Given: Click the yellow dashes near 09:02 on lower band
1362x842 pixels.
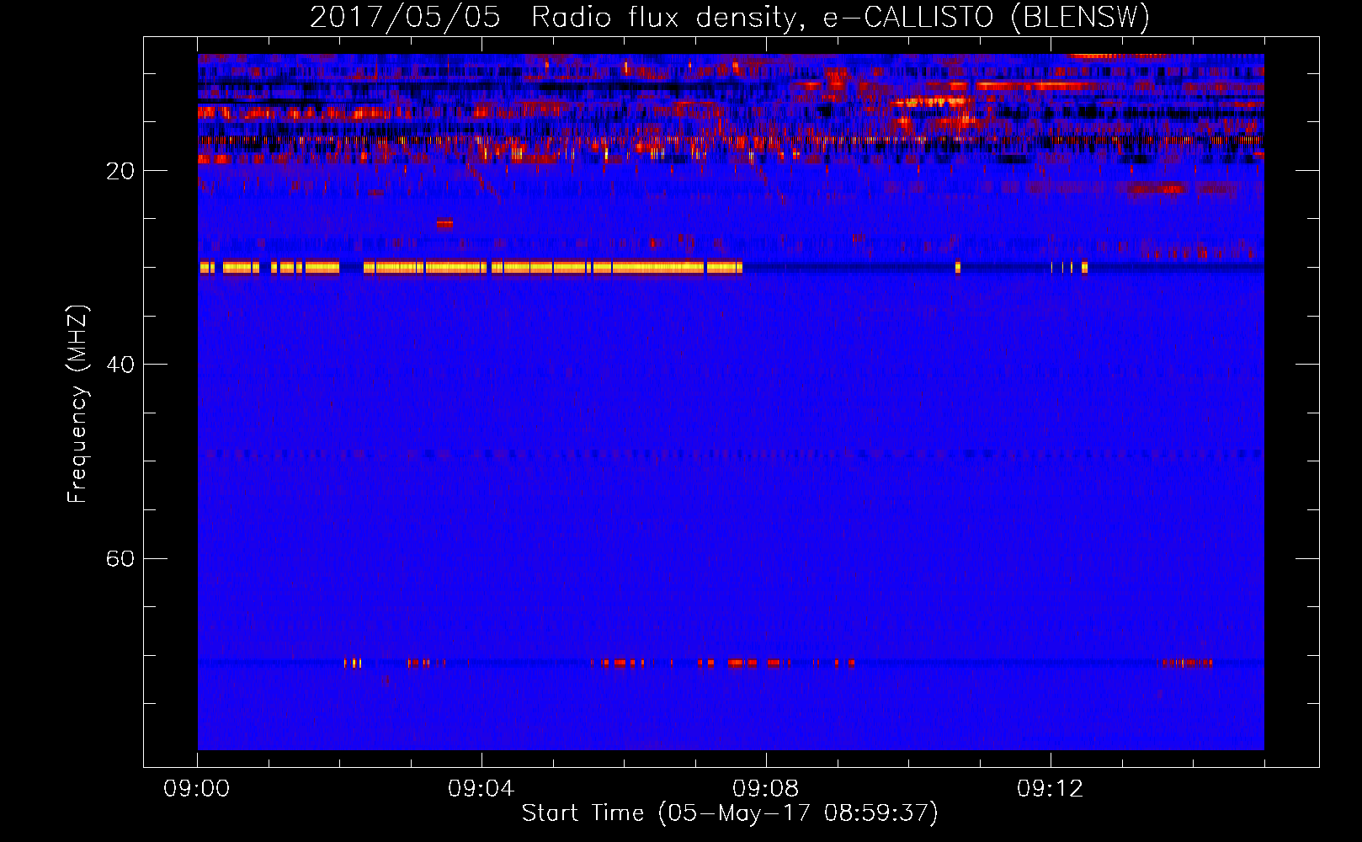Looking at the screenshot, I should [x=354, y=663].
